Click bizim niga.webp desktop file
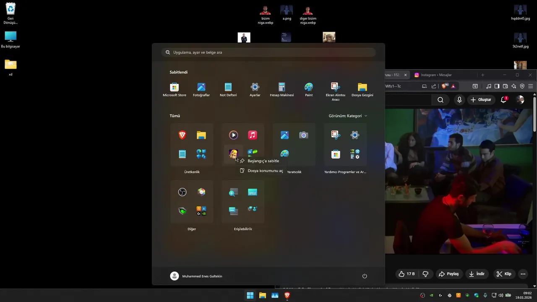537x302 pixels. pyautogui.click(x=265, y=15)
